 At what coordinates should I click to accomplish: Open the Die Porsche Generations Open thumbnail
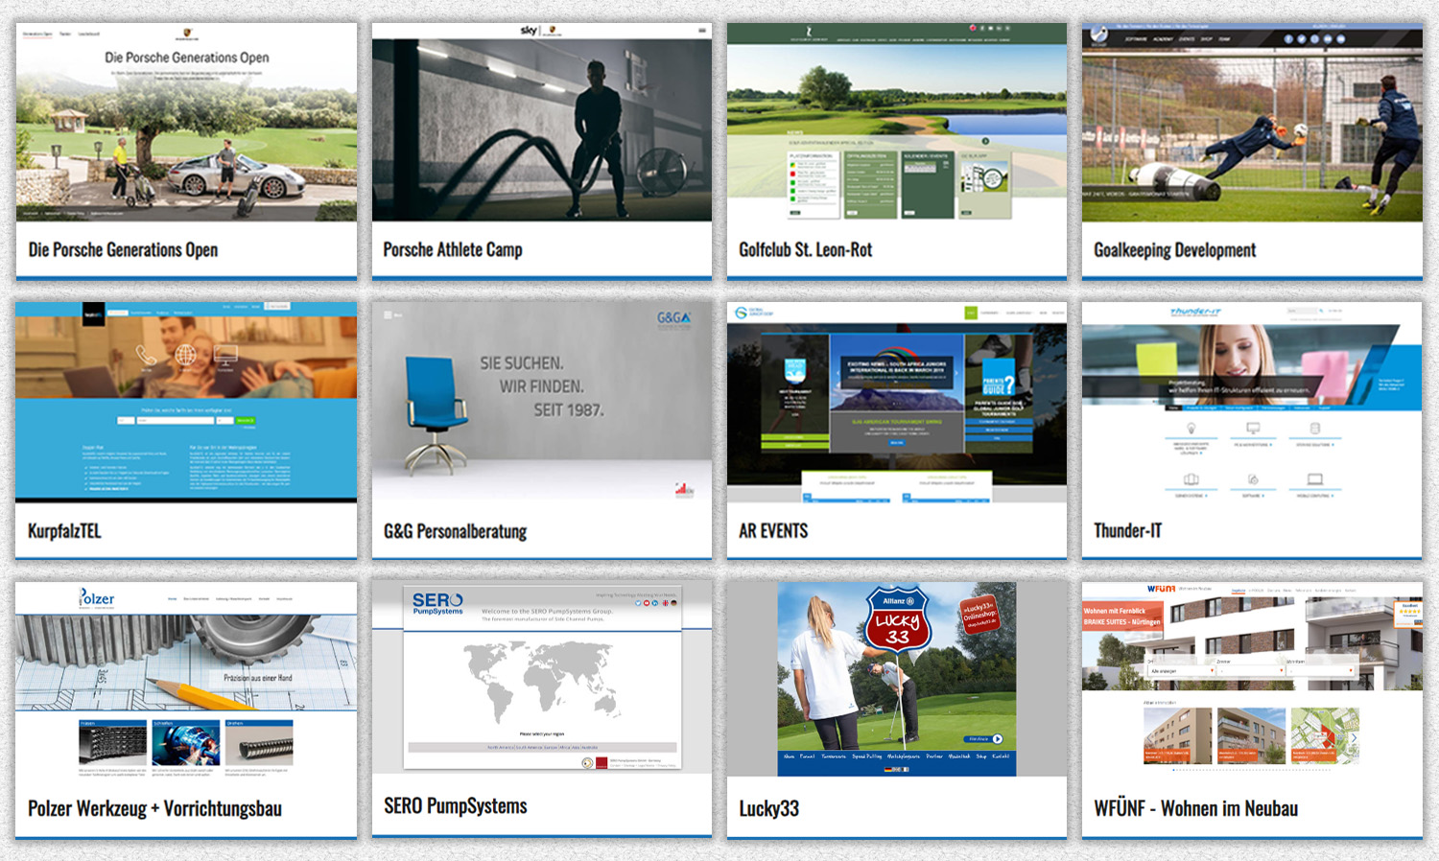click(186, 123)
